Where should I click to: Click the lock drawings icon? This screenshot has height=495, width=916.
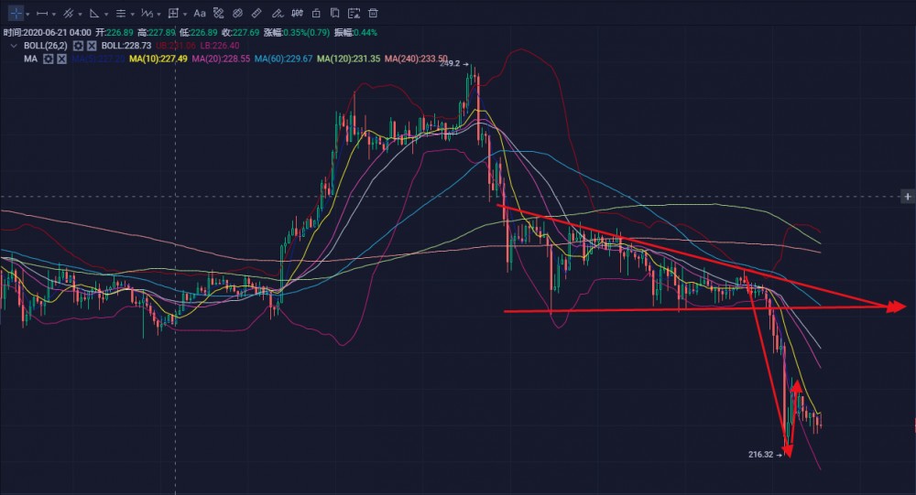(x=316, y=14)
